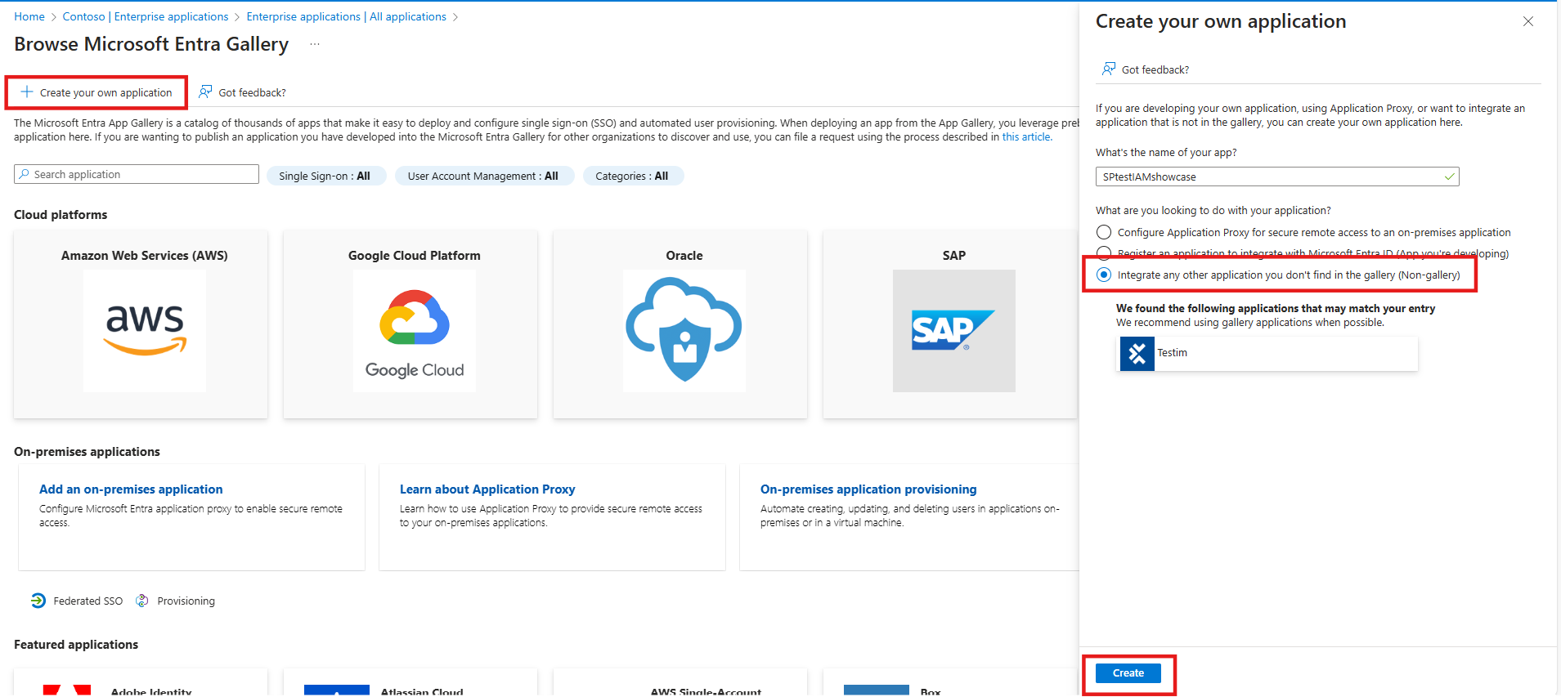
Task: Click the app name field containing SPtestIAMshowcase
Action: coord(1277,176)
